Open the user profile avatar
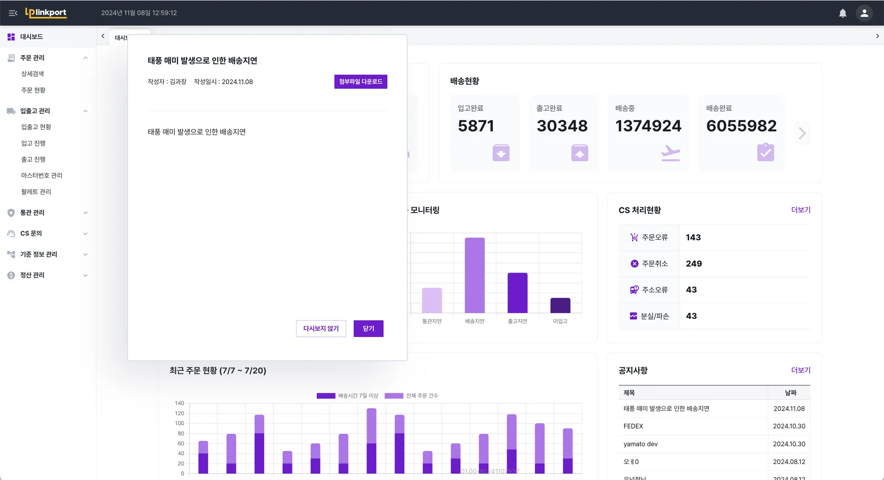Viewport: 884px width, 480px height. [x=864, y=13]
